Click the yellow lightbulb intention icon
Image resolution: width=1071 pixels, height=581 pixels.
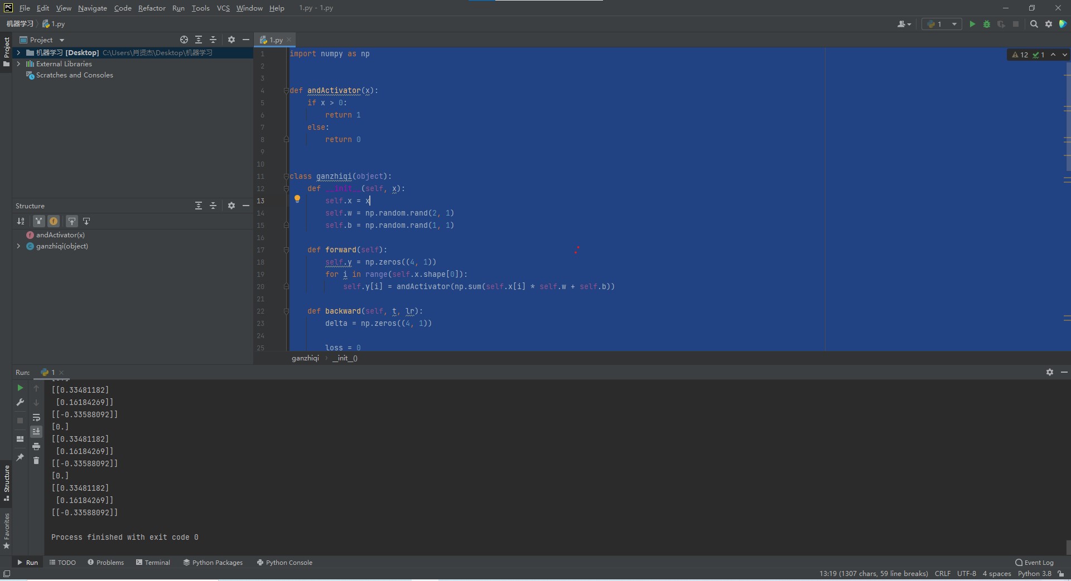tap(297, 199)
